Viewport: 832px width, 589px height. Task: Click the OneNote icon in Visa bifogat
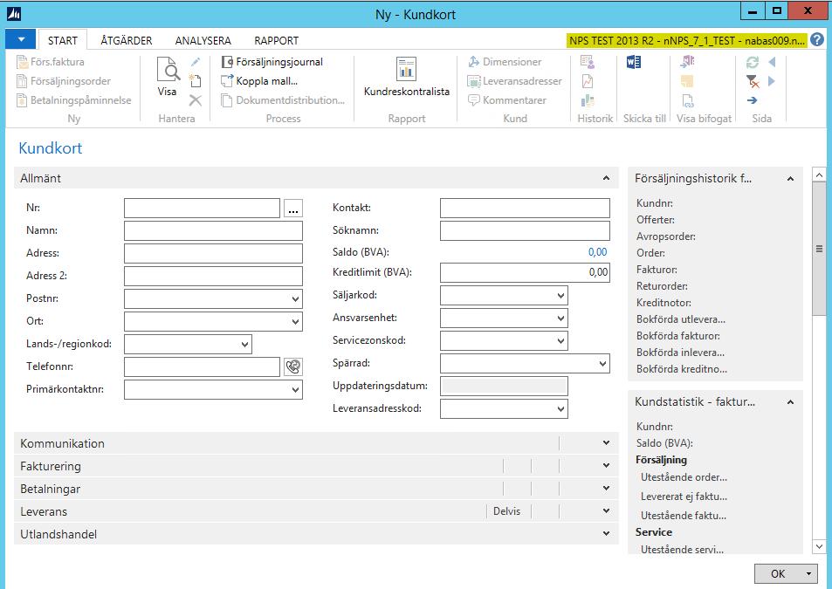pos(687,62)
